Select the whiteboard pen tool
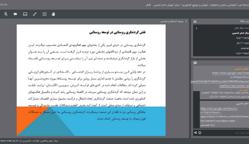The image size is (249, 144). point(35,14)
